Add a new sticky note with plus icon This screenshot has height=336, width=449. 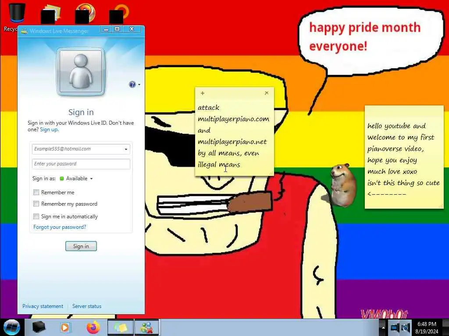203,93
